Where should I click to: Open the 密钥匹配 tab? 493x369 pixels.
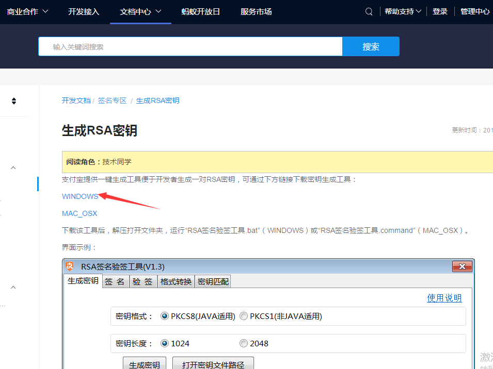pos(213,281)
